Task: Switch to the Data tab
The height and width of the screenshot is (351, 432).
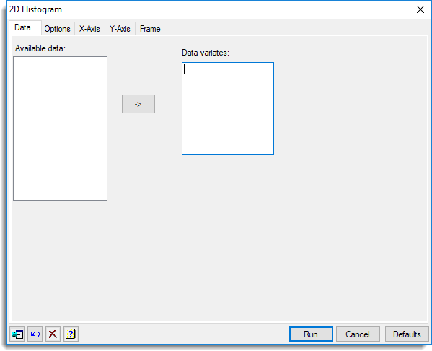Action: click(x=22, y=27)
